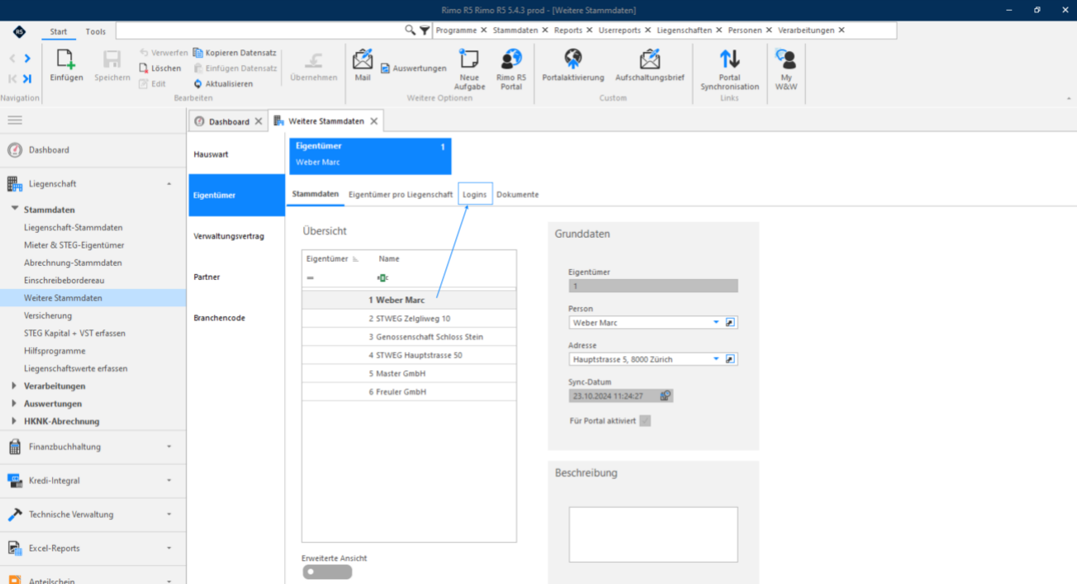Select row 6 Freuler GmbH
1077x584 pixels.
click(x=409, y=392)
